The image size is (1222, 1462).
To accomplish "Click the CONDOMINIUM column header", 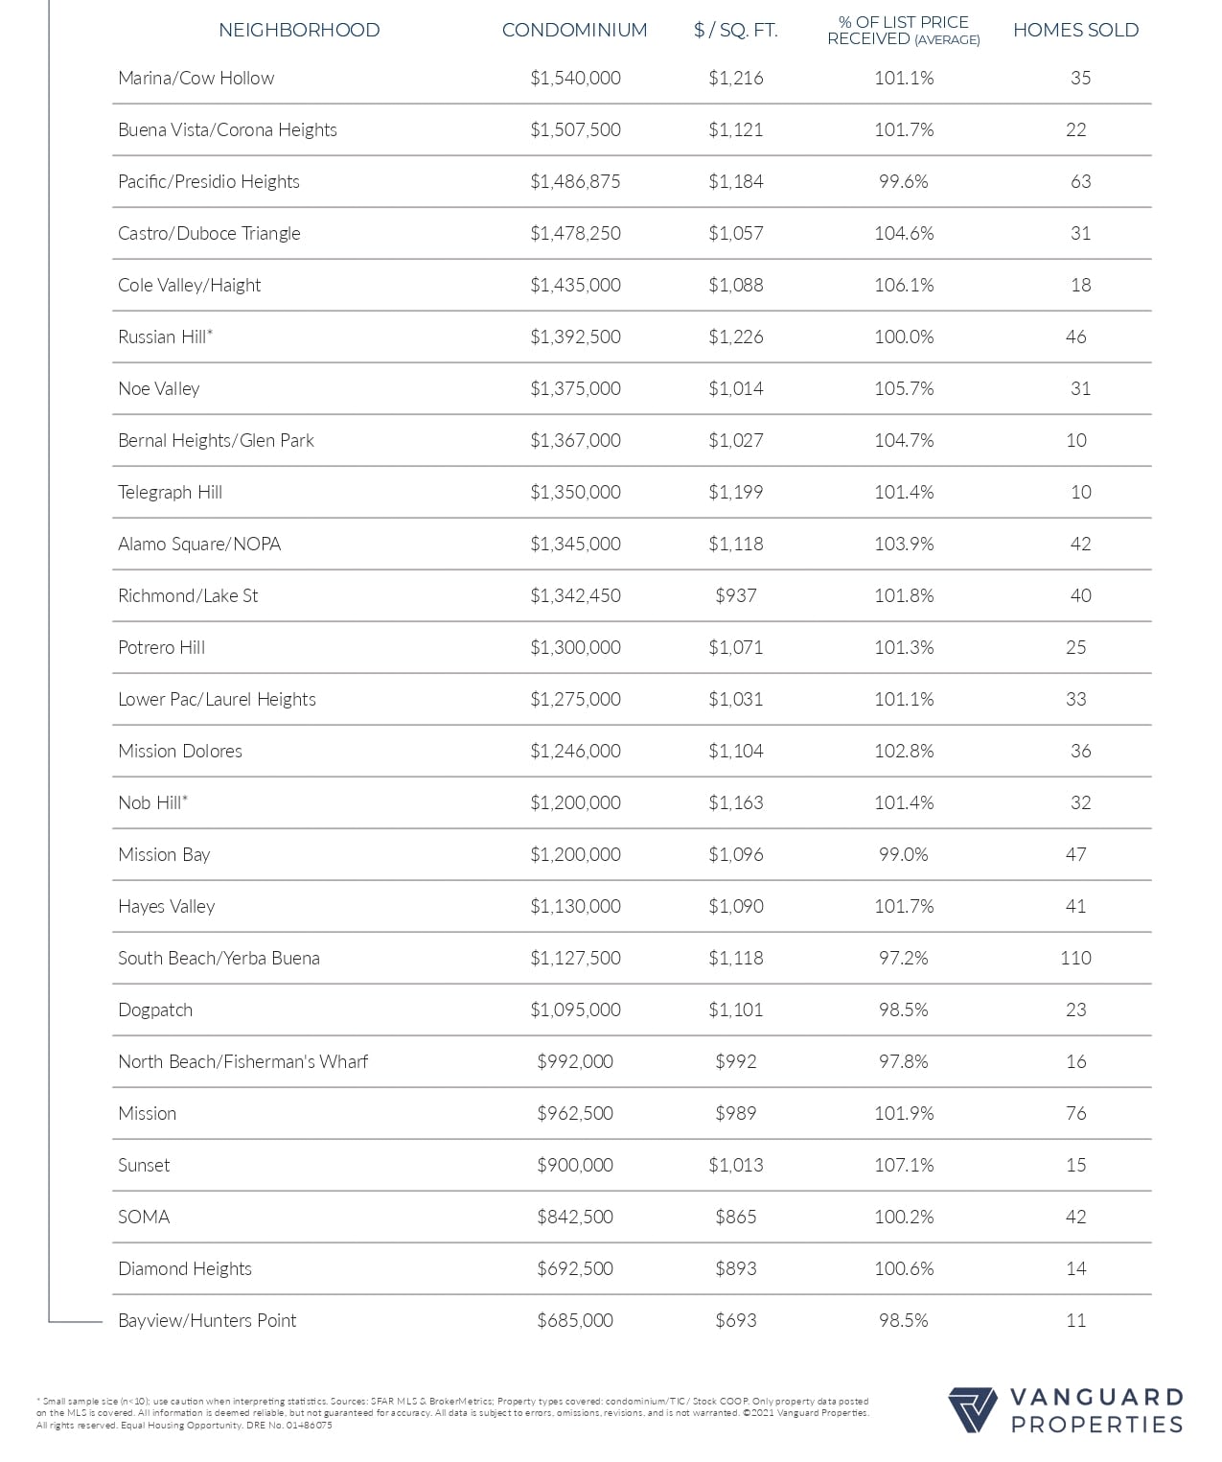I will click(575, 30).
